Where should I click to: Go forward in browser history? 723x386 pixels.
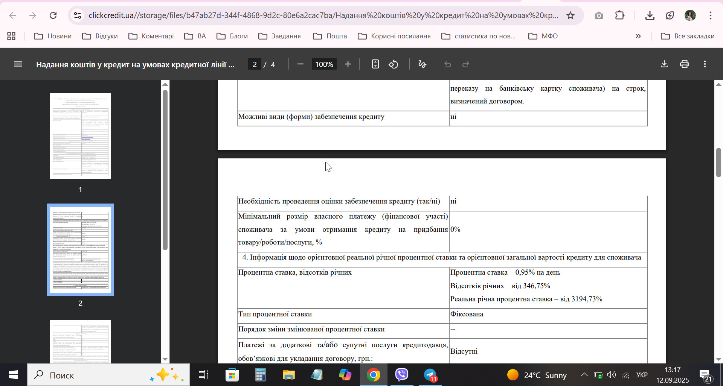33,15
